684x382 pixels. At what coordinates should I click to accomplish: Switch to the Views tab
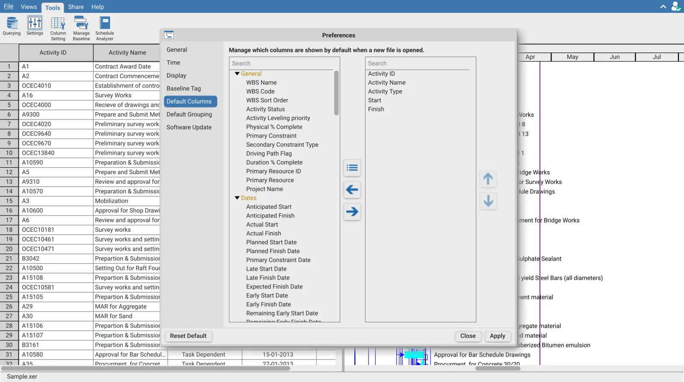click(x=29, y=7)
